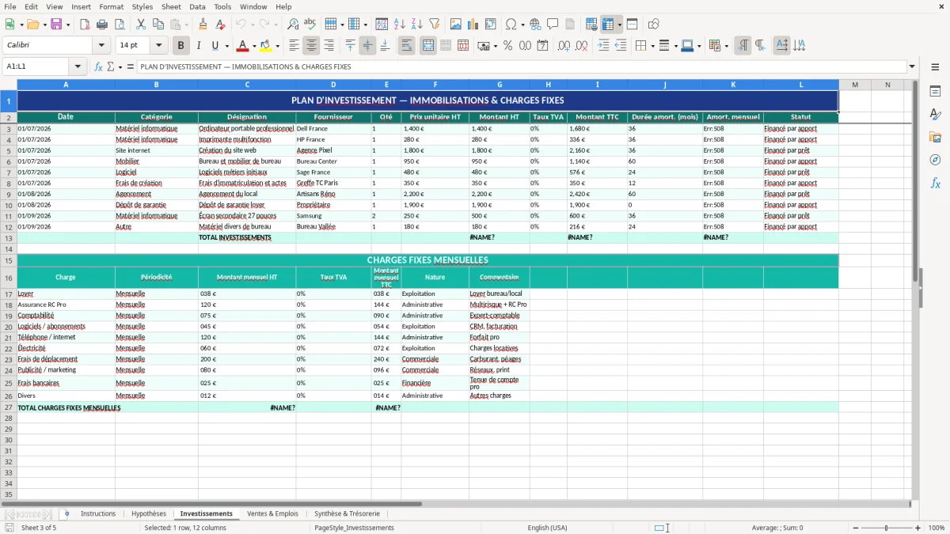The height and width of the screenshot is (534, 950).
Task: Insert a comment
Action: pyautogui.click(x=553, y=25)
